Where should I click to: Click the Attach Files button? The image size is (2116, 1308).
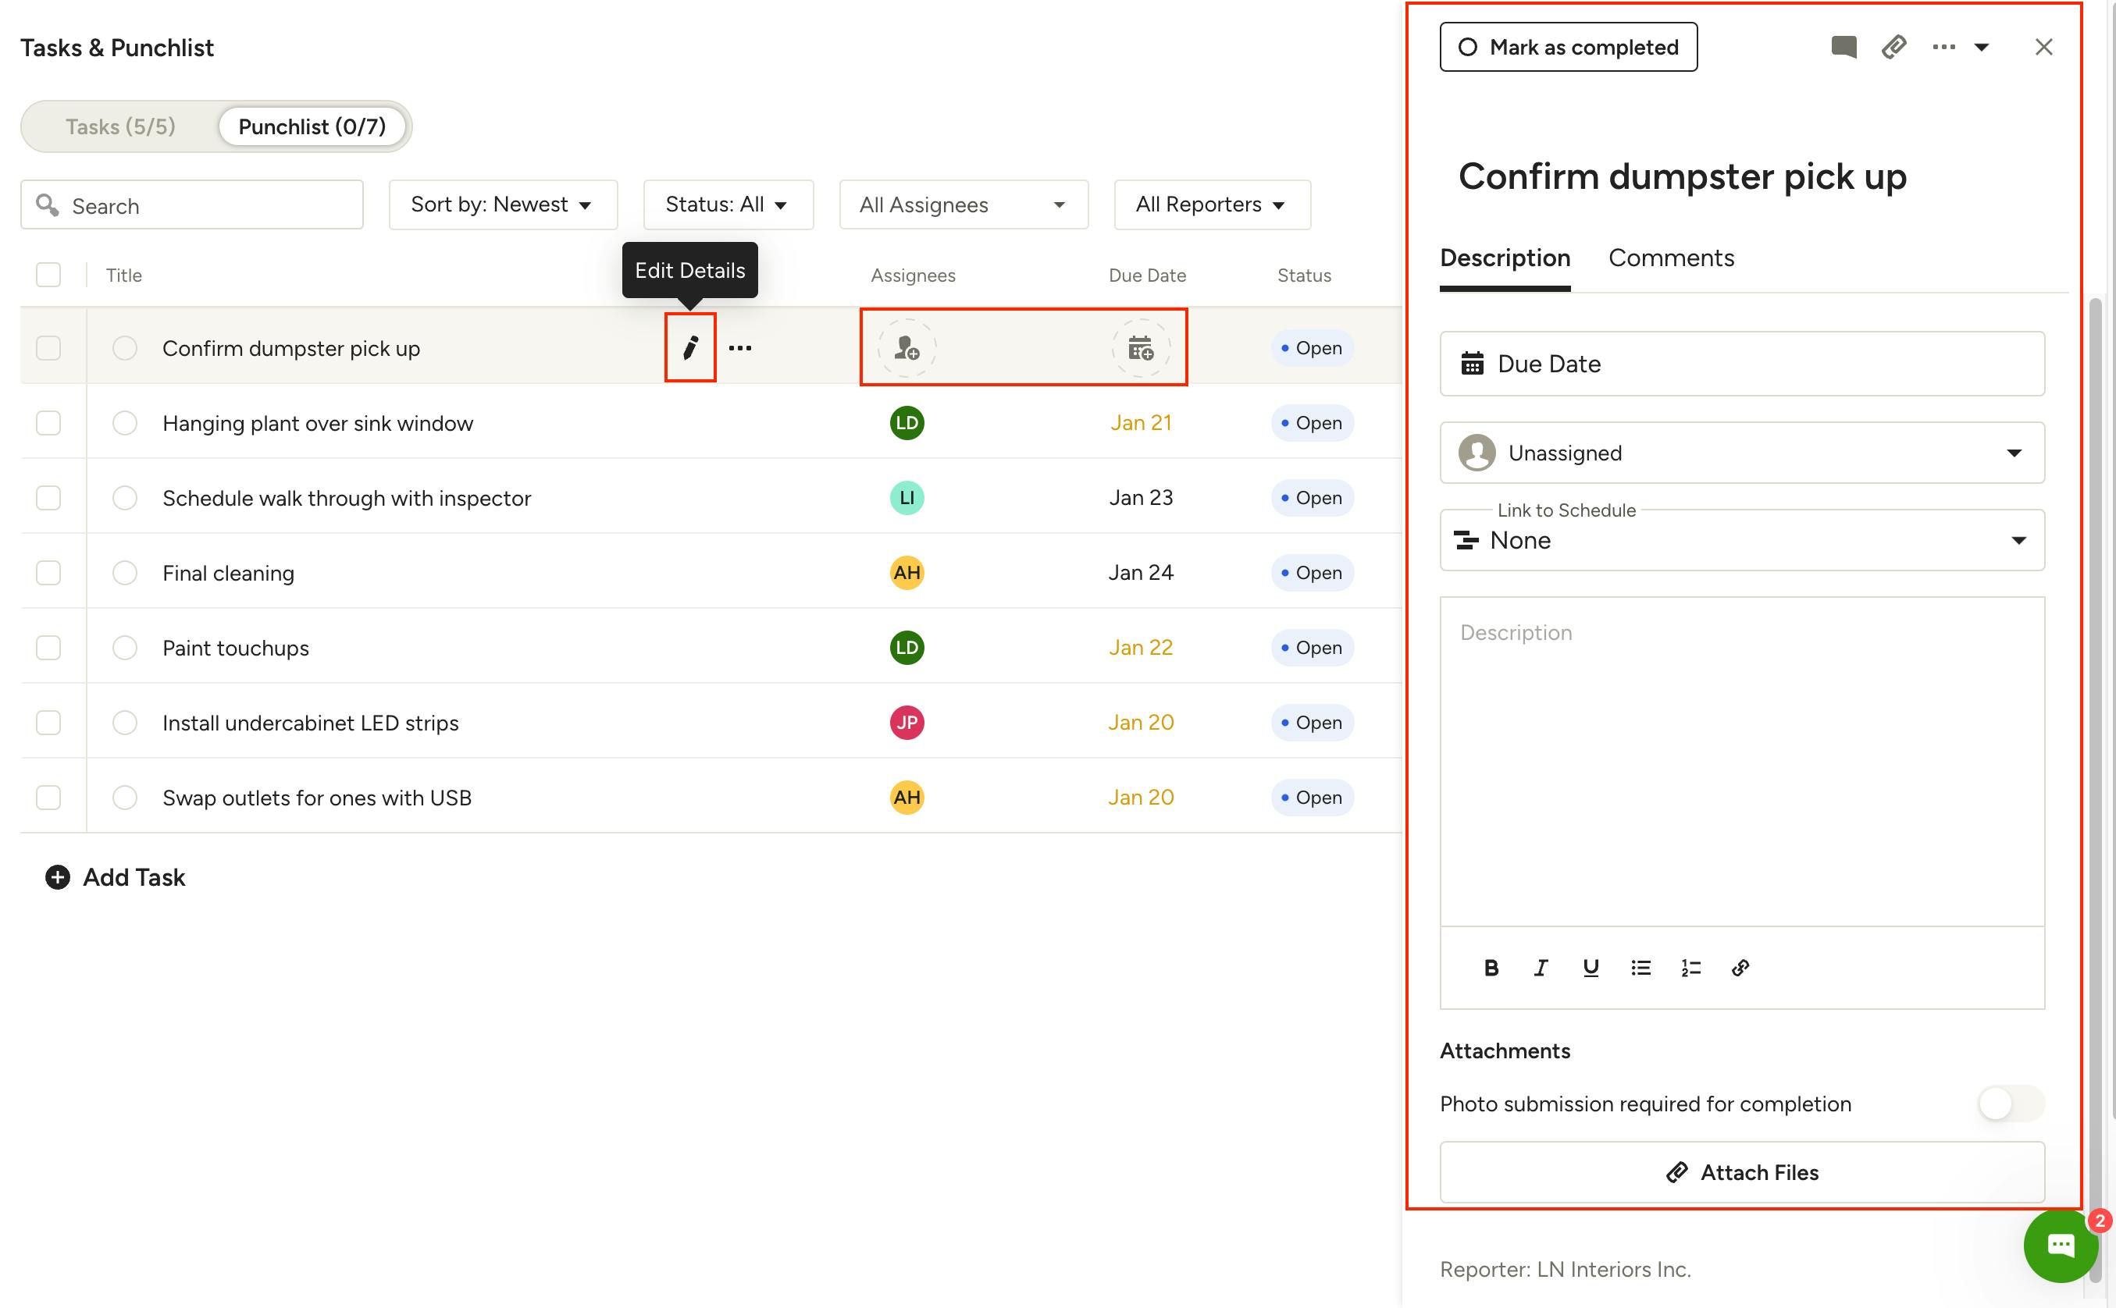click(1741, 1172)
